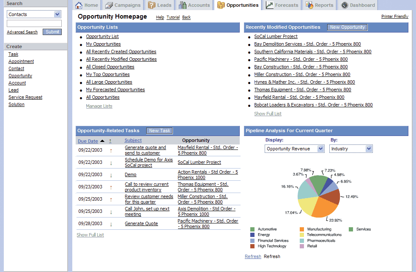This screenshot has height=272, width=416.
Task: Open the By Industry dropdown
Action: coord(369,149)
